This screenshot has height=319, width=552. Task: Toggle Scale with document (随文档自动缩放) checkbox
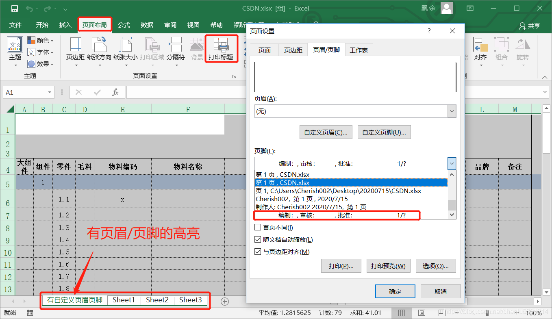258,239
